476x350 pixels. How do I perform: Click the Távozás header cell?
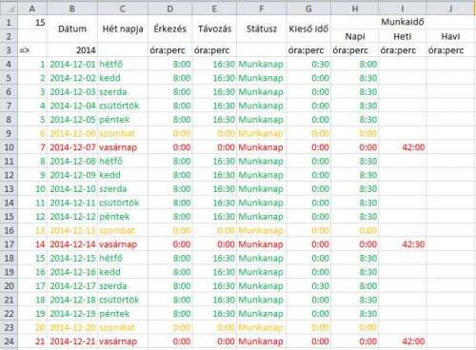click(214, 29)
